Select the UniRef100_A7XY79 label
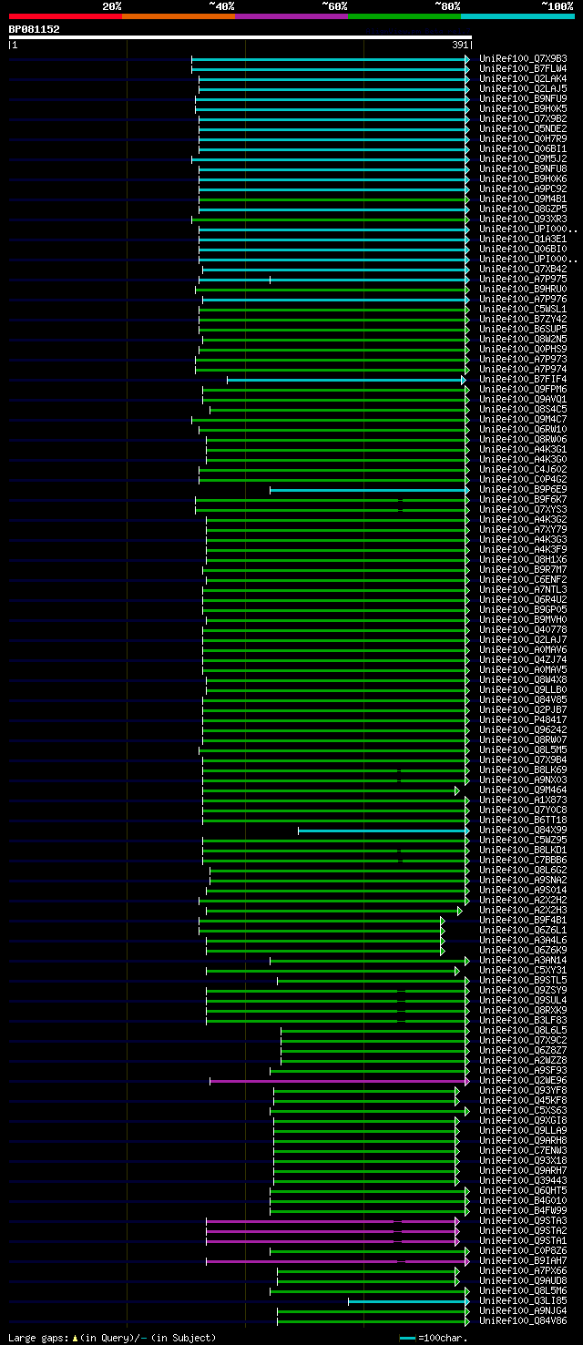This screenshot has width=583, height=1345. pyautogui.click(x=523, y=529)
